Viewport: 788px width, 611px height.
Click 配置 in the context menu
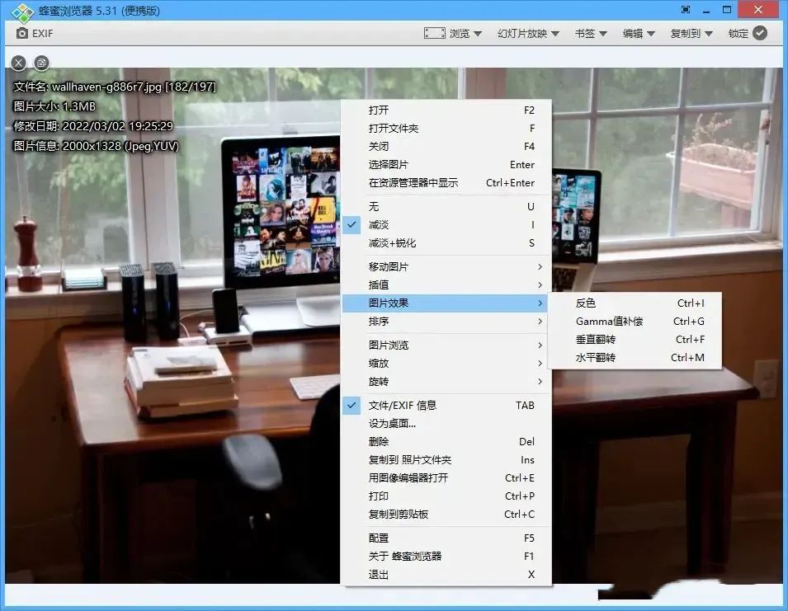[379, 538]
